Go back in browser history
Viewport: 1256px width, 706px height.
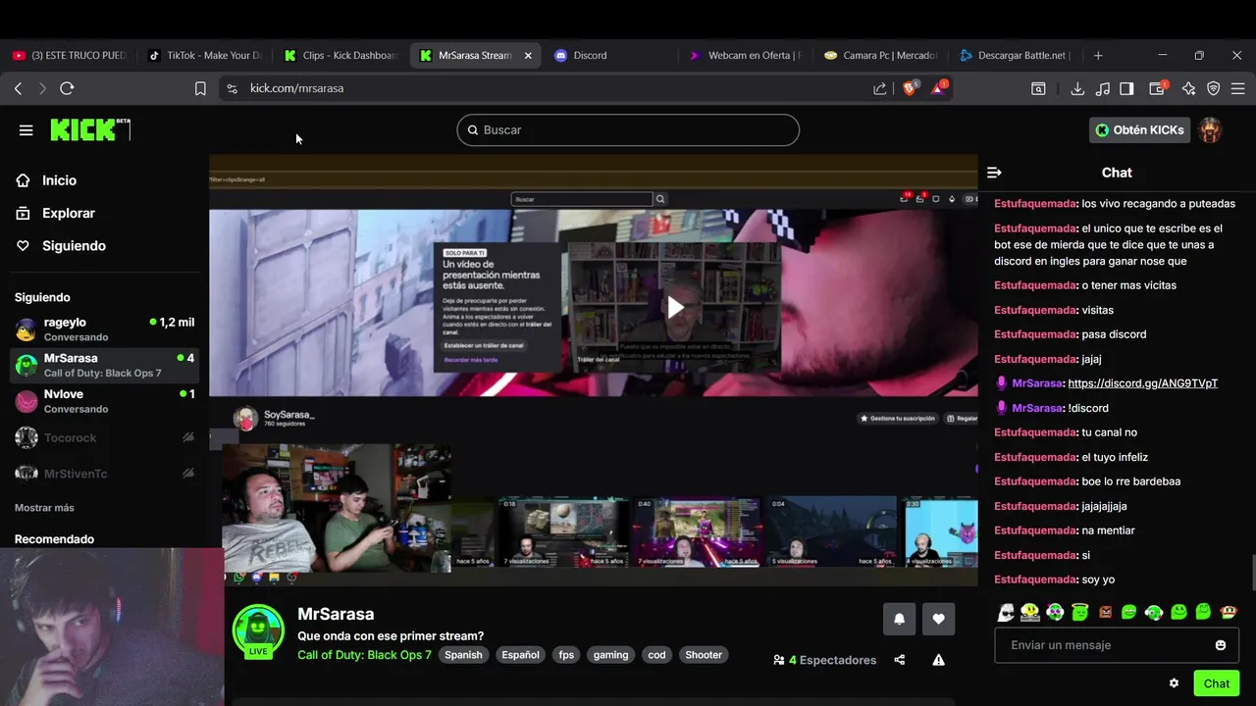18,88
